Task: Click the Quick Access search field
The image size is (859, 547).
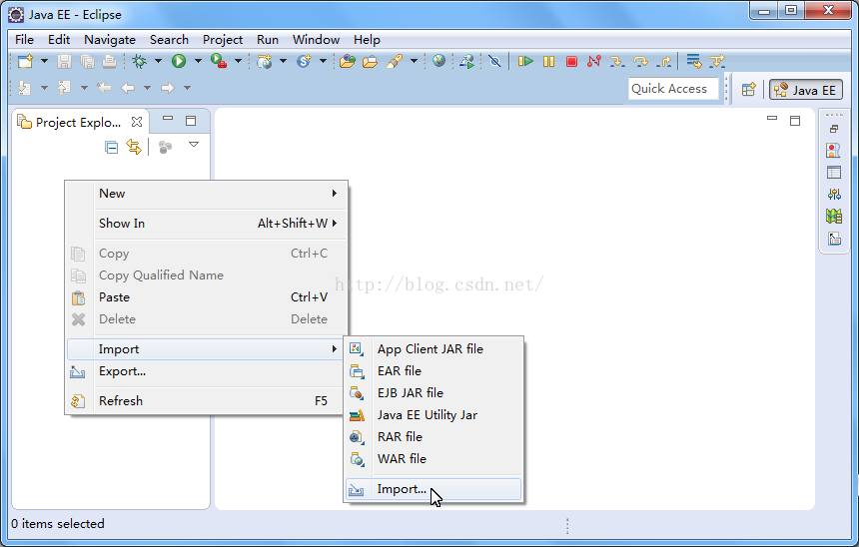Action: [673, 89]
